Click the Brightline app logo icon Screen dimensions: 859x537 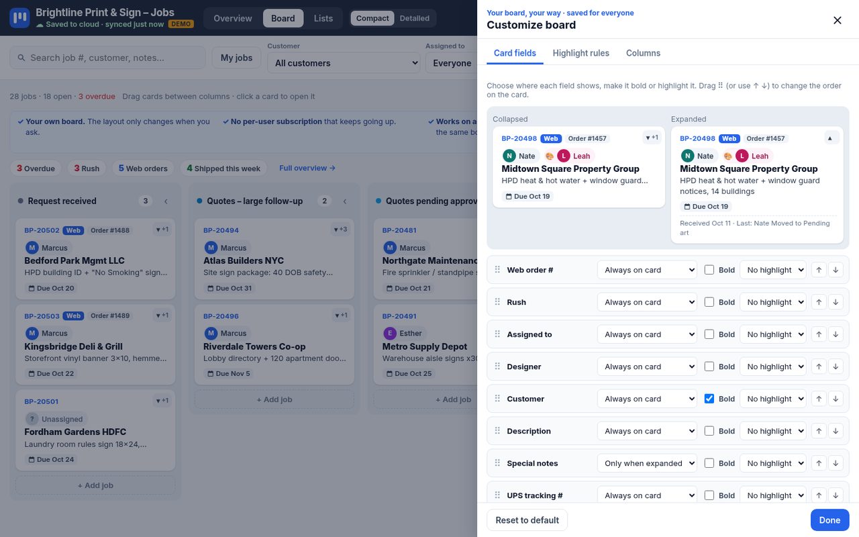tap(19, 18)
